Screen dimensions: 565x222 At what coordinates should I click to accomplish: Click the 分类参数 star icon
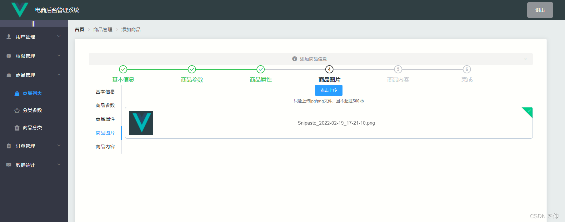17,111
